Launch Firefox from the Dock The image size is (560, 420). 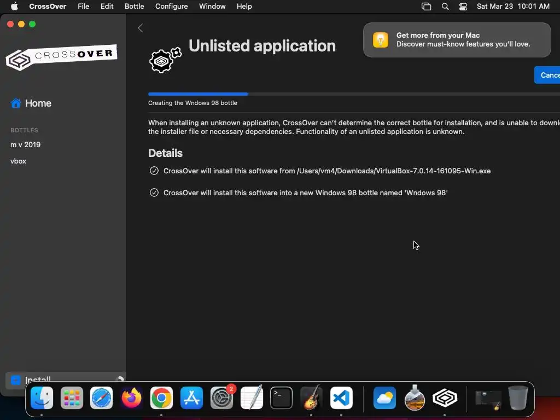point(131,398)
